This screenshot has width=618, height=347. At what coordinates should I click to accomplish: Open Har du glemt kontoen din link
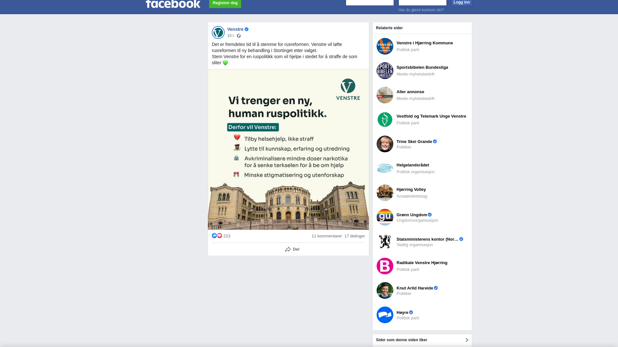(x=421, y=10)
